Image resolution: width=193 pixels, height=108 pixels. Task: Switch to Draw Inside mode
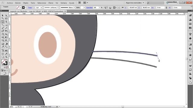7,70
